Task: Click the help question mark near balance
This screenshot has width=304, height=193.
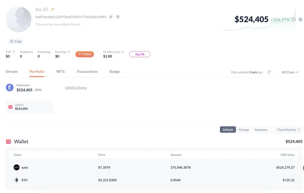Action: point(300,20)
